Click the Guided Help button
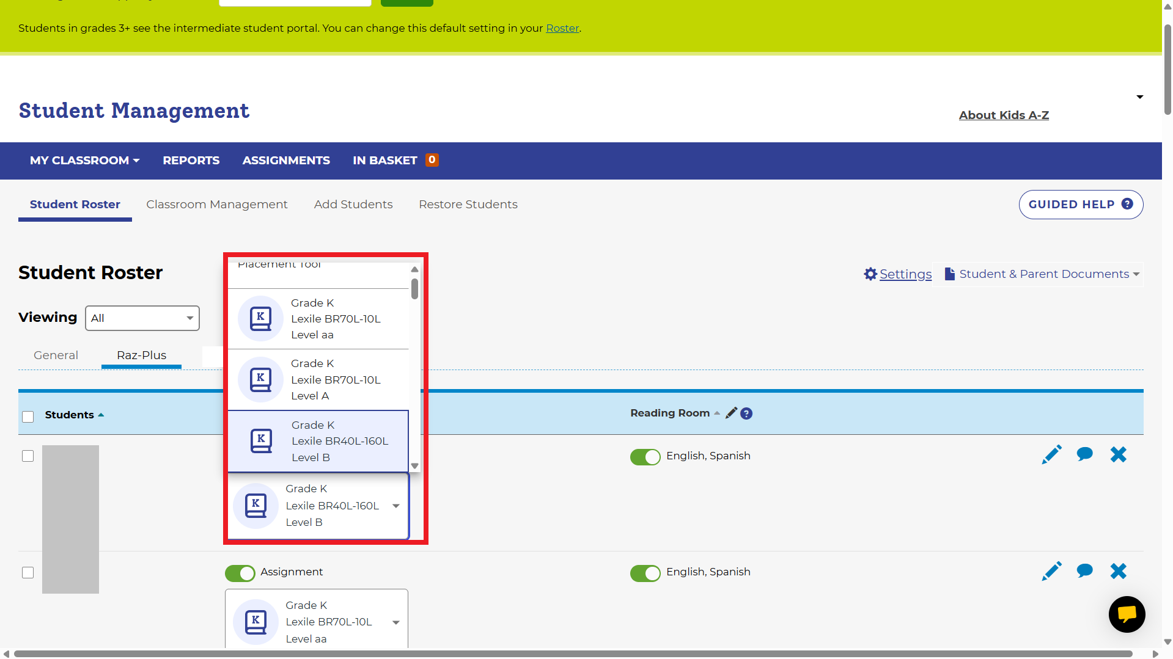Viewport: 1173px width, 659px height. (x=1080, y=205)
